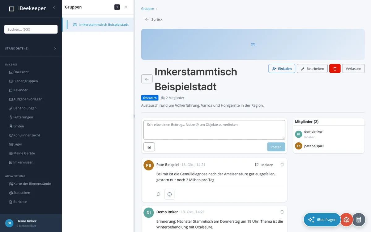This screenshot has width=371, height=232.
Task: Add emoji reaction to Pate Beispiel's post
Action: (169, 194)
